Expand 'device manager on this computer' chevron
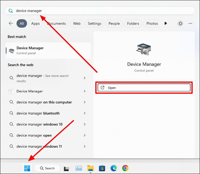Image resolution: width=200 pixels, height=174 pixels. click(x=85, y=102)
